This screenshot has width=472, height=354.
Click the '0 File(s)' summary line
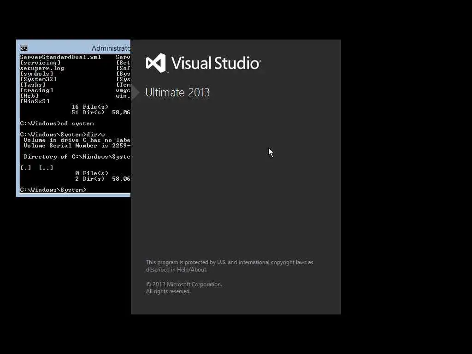[92, 173]
